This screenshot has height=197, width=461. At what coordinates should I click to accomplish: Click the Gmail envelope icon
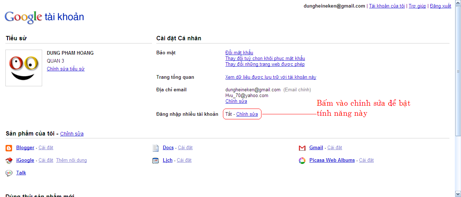302,148
